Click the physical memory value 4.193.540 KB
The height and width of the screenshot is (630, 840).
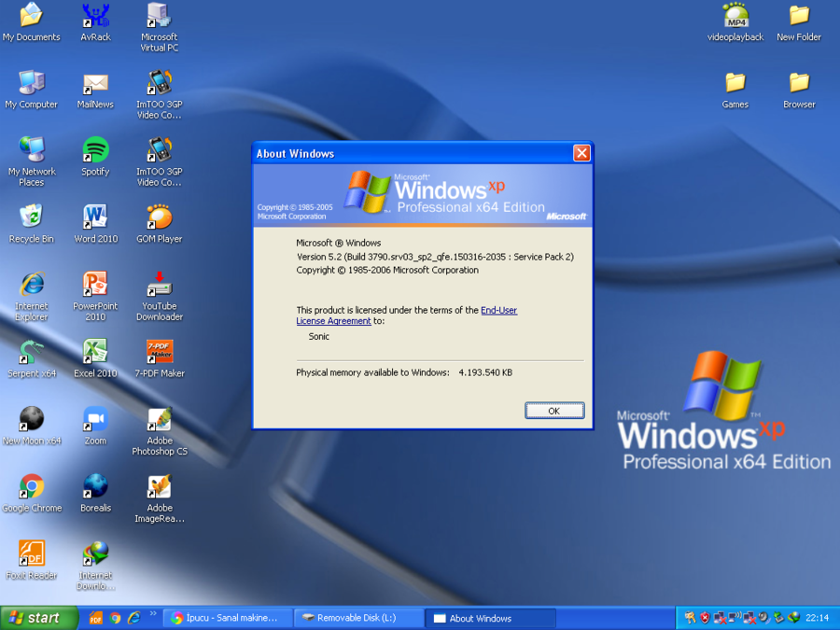click(485, 372)
